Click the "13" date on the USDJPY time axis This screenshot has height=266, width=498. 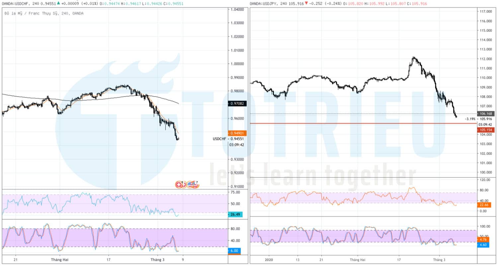point(297,260)
